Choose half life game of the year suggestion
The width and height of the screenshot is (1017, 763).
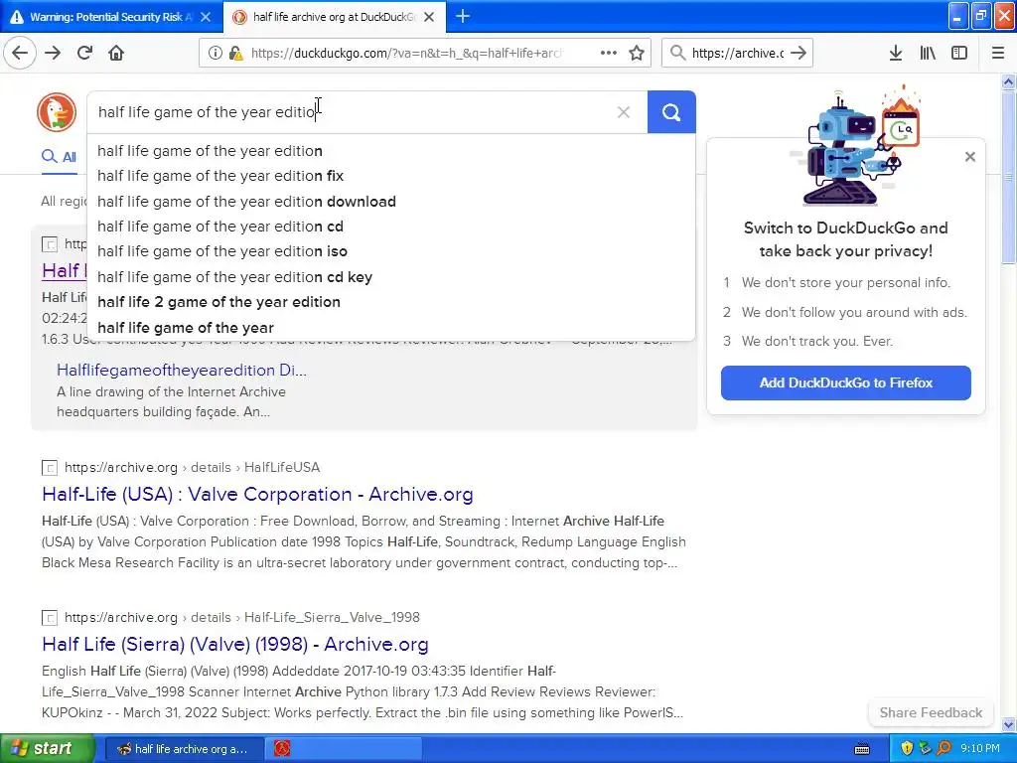coord(186,328)
